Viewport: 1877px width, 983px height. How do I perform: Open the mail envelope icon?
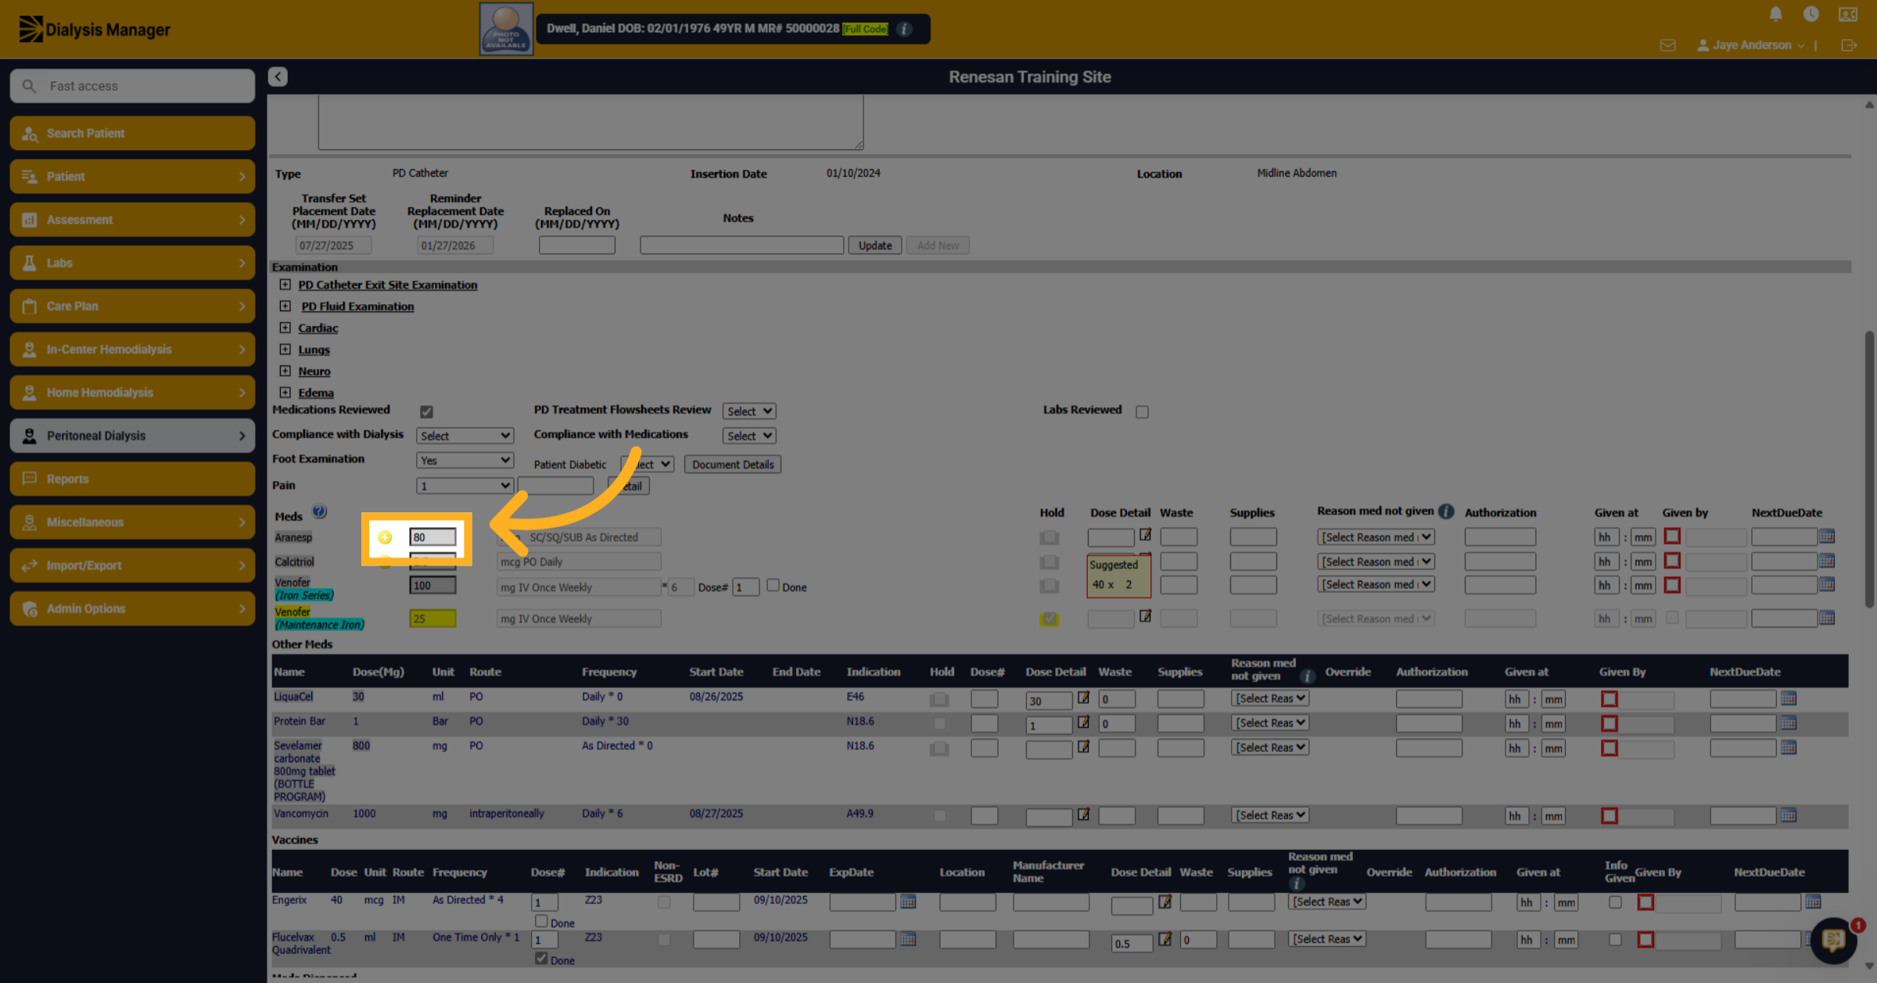tap(1667, 45)
